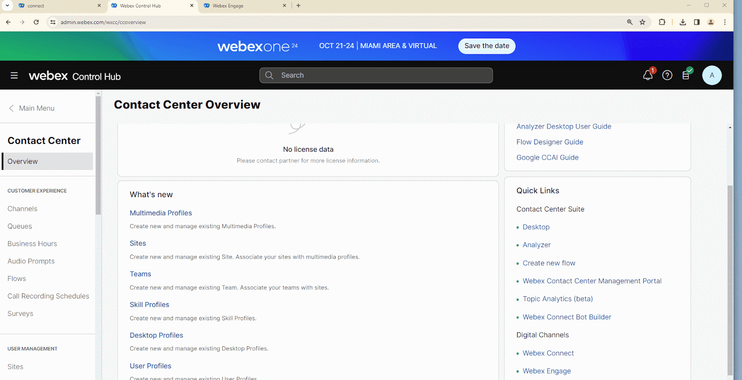Open the user avatar A menu
The width and height of the screenshot is (742, 380).
coord(712,75)
